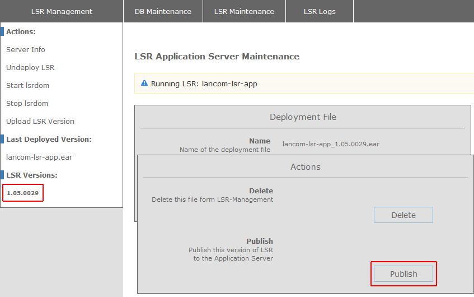Open Server Info in the sidebar

pyautogui.click(x=26, y=49)
